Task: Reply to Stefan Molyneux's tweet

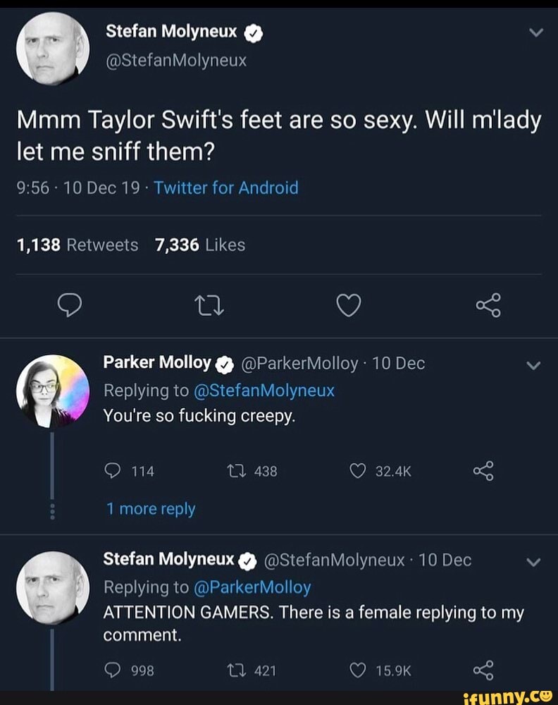Action: pyautogui.click(x=70, y=305)
